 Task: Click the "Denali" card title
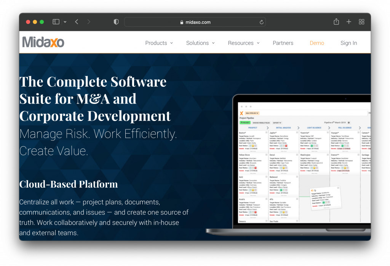pyautogui.click(x=272, y=155)
